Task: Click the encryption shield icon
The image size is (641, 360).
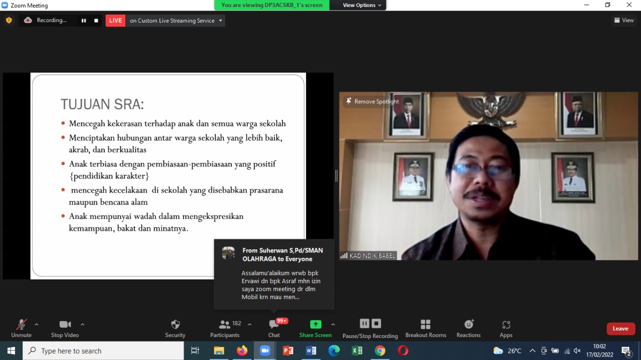Action: coord(9,21)
